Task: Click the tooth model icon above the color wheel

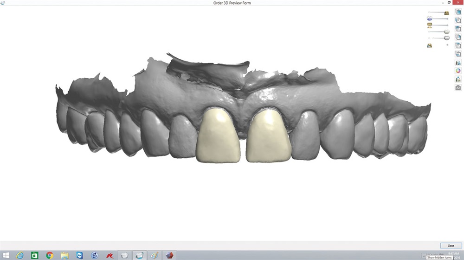Action: 458,62
